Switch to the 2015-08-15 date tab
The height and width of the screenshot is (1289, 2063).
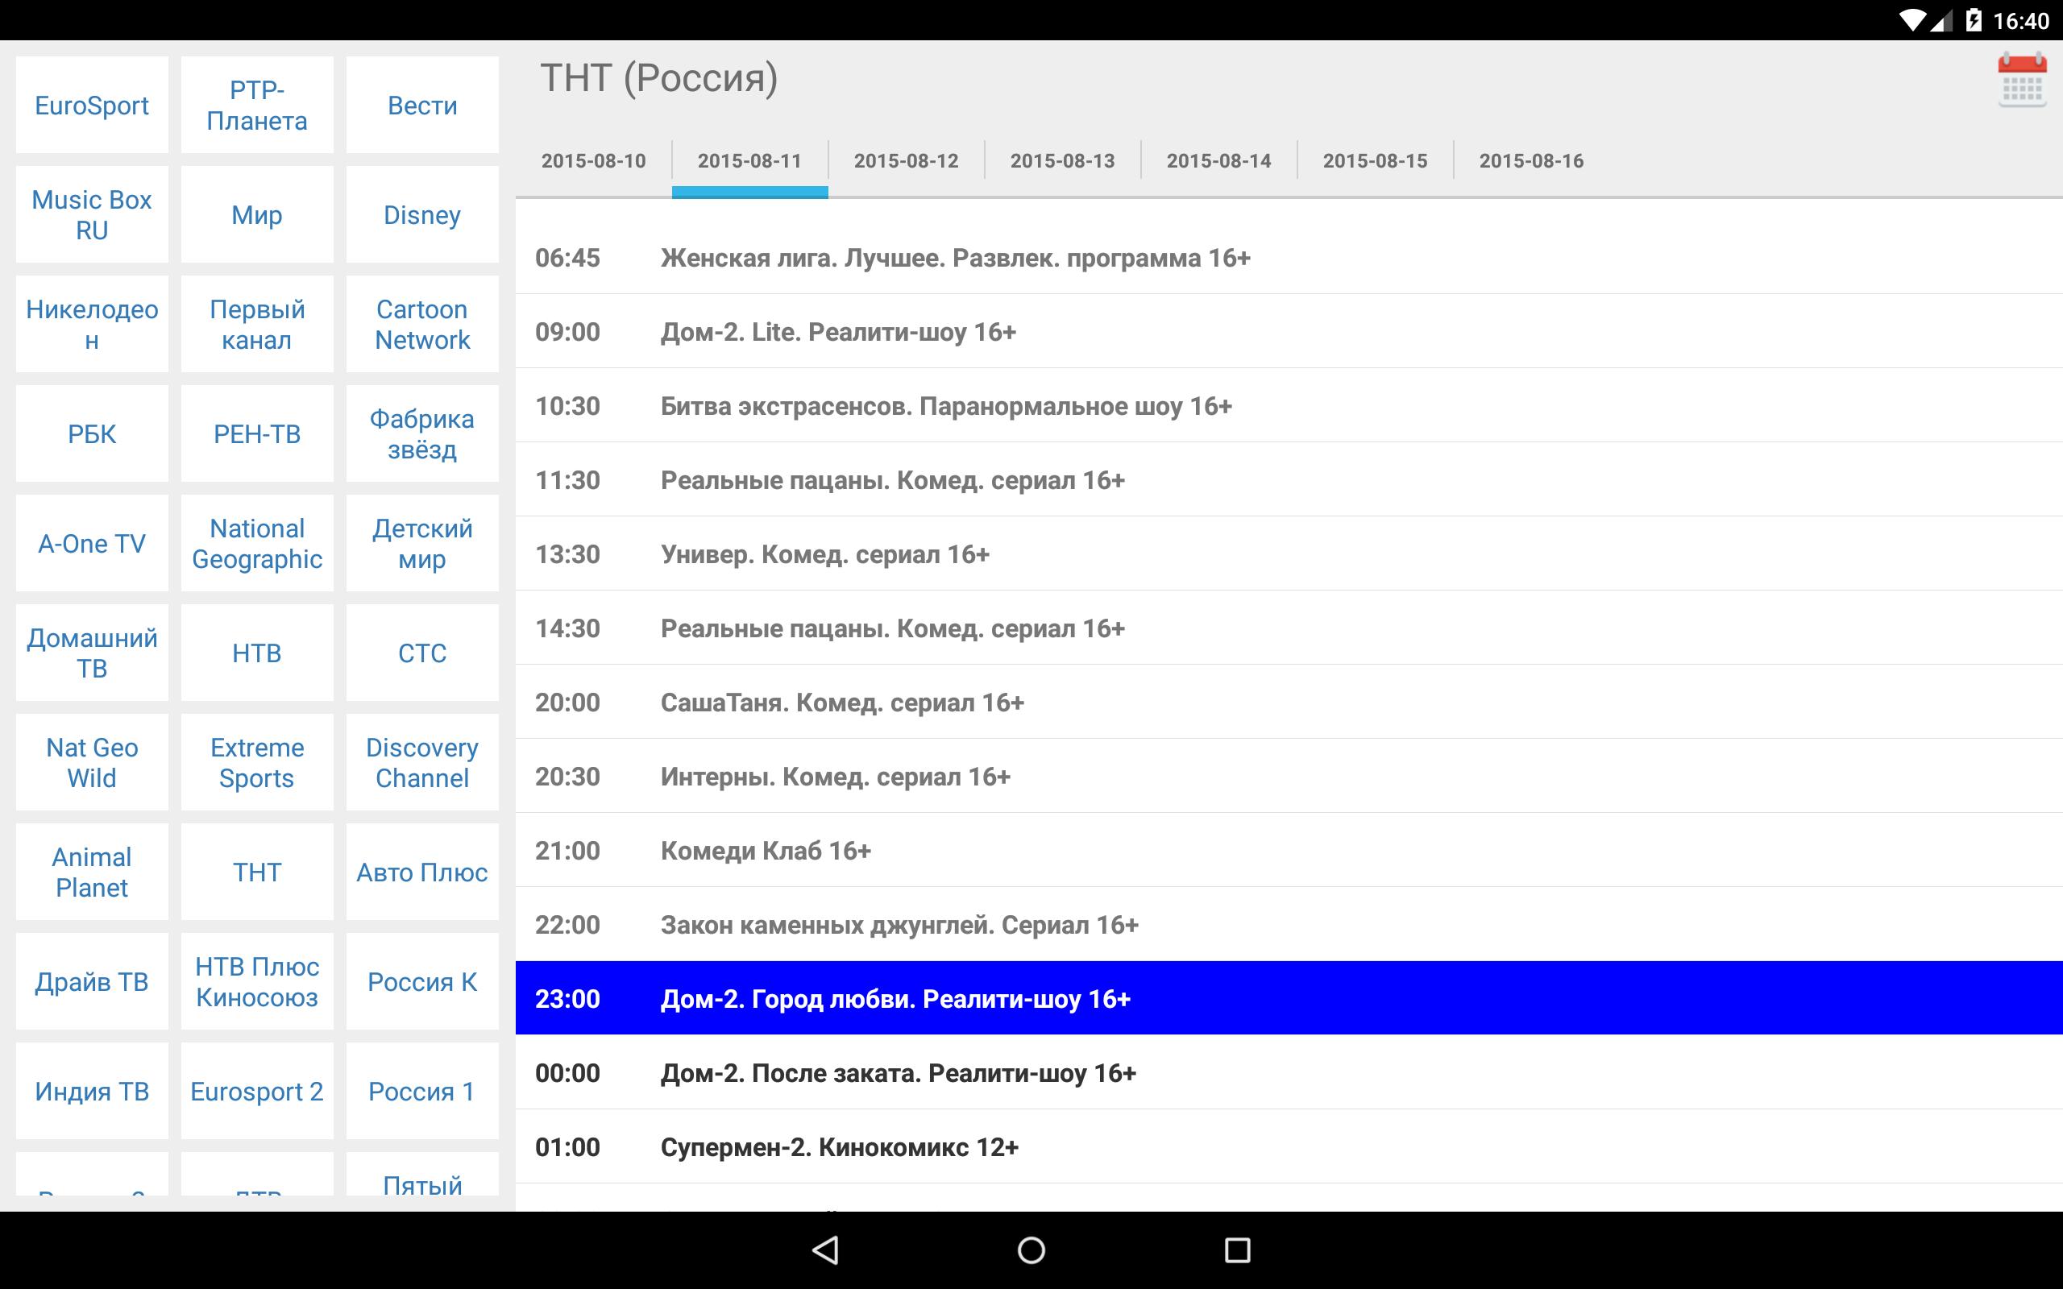click(1375, 160)
